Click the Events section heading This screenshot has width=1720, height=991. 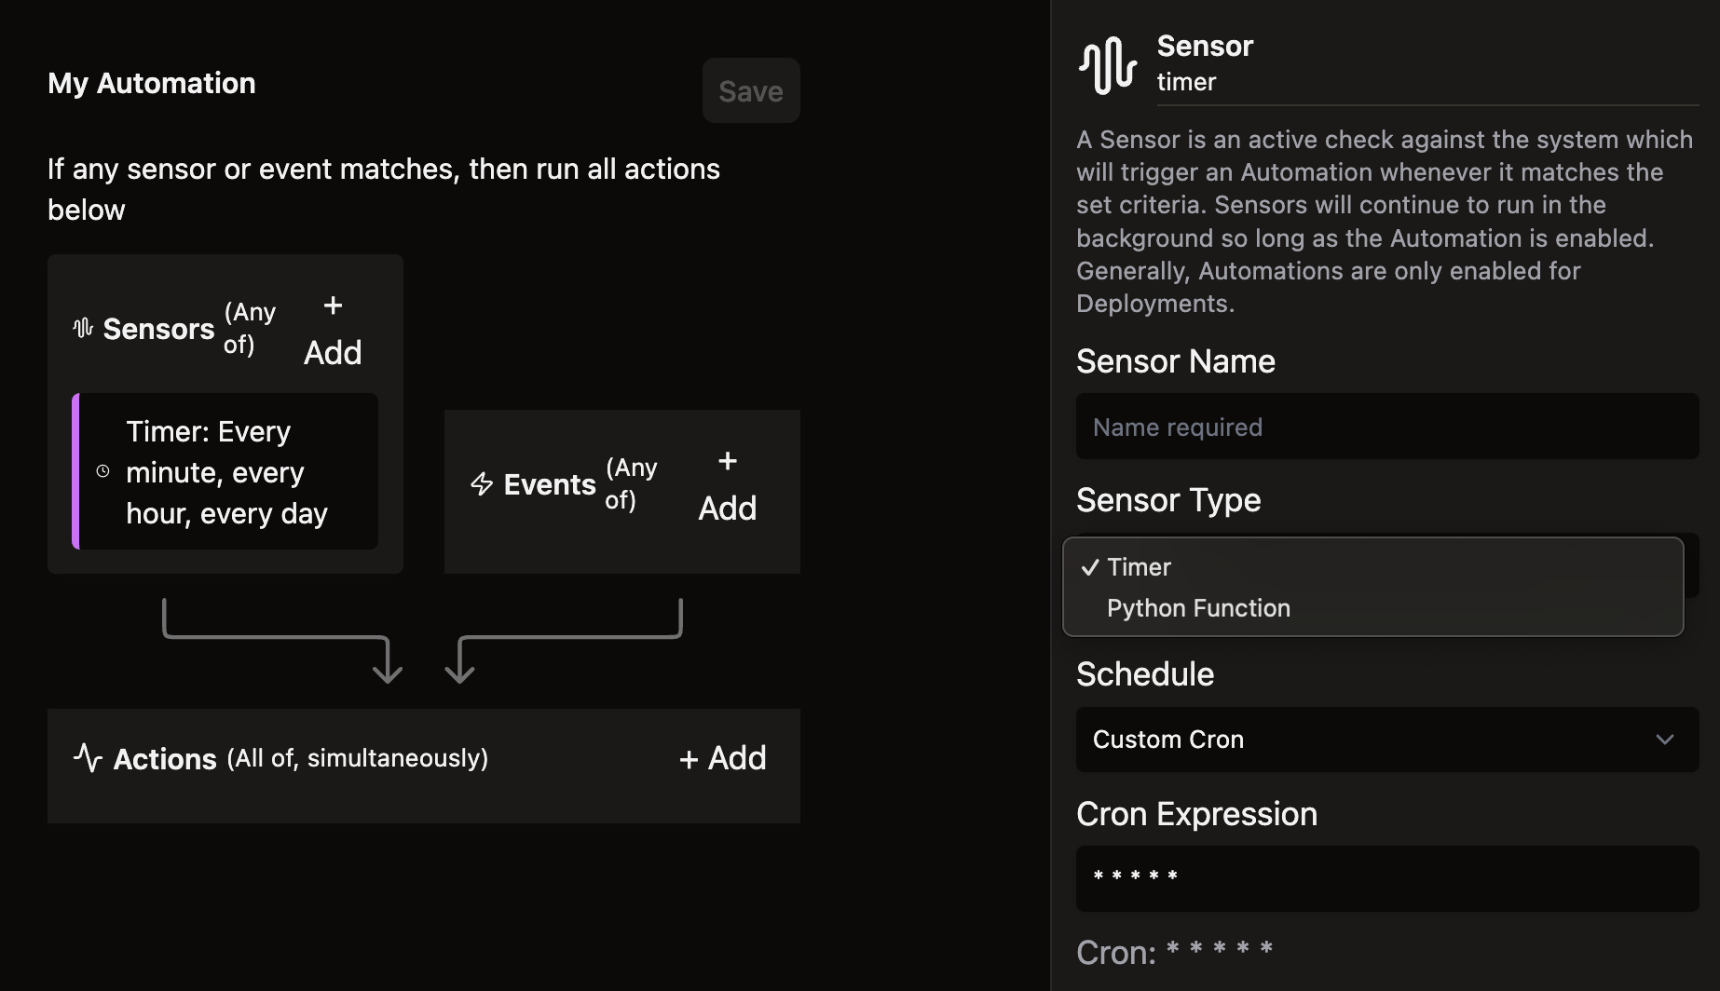pyautogui.click(x=550, y=484)
